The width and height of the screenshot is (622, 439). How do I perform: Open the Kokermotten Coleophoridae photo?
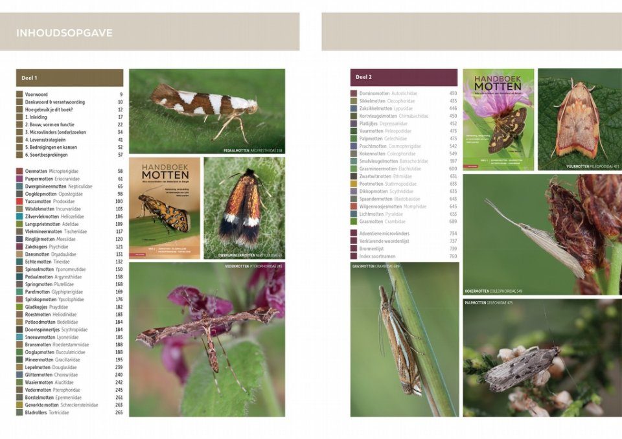[542, 234]
